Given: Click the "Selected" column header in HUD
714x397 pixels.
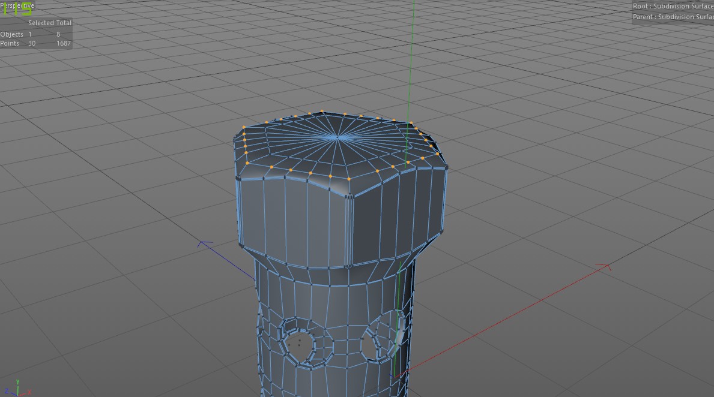Looking at the screenshot, I should [41, 23].
